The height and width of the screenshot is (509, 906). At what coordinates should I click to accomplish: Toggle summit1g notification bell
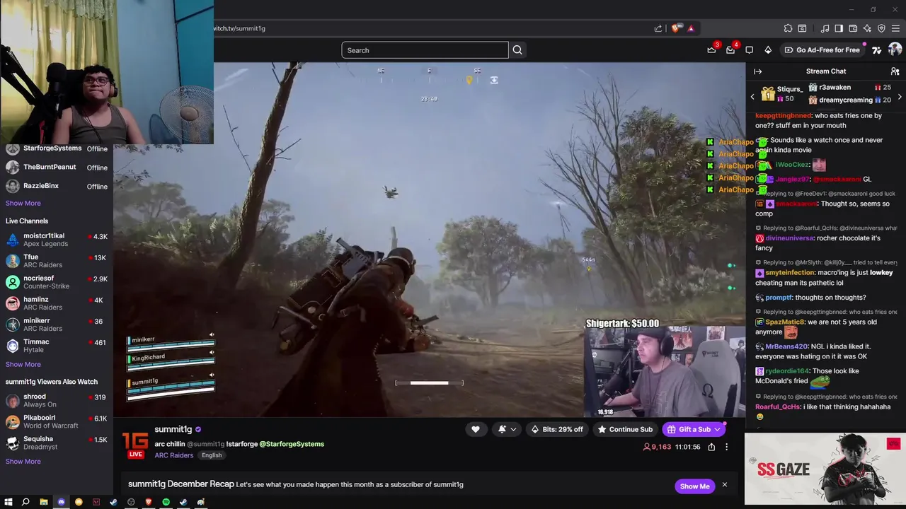pos(502,429)
